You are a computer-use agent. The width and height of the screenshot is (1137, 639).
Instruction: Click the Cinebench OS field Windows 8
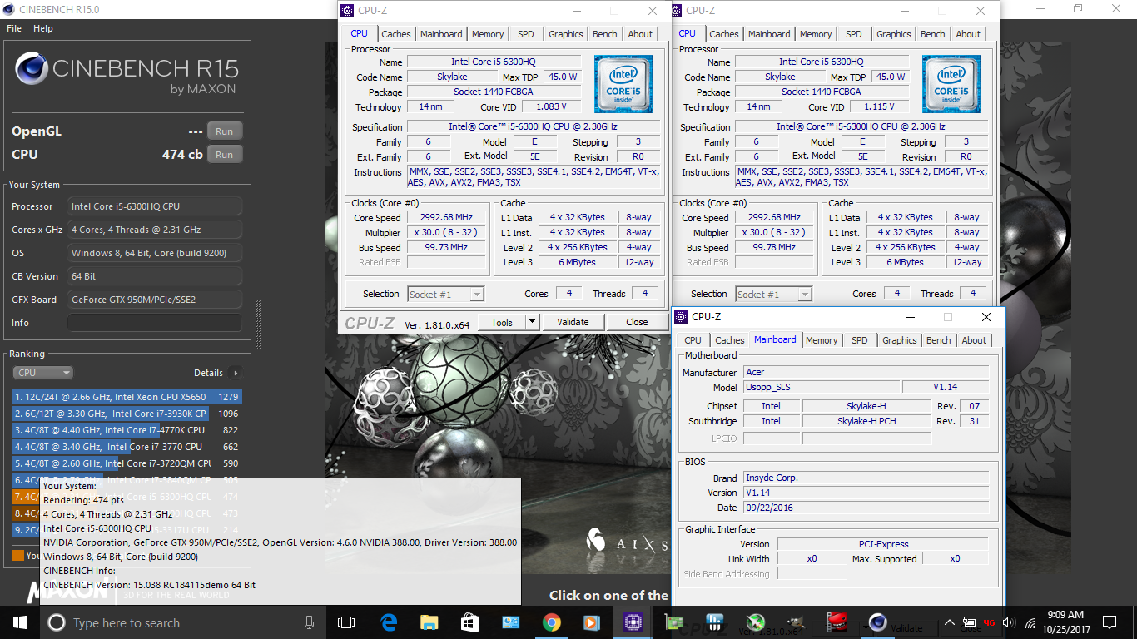(x=155, y=253)
